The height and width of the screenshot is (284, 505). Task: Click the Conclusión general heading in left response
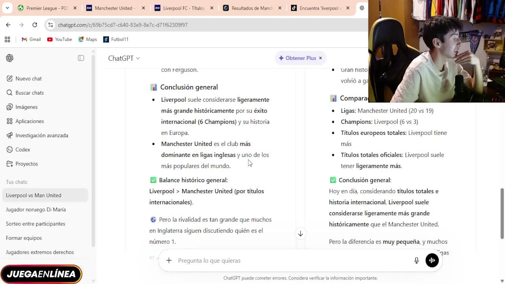coord(189,87)
